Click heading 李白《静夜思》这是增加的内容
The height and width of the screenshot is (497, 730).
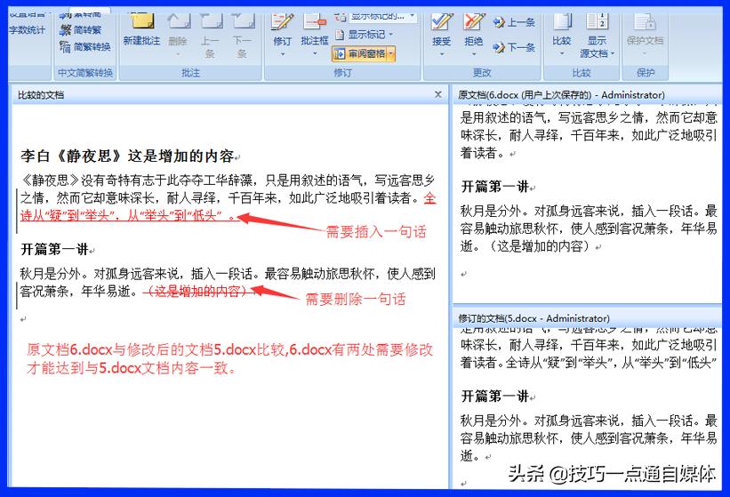coord(126,156)
